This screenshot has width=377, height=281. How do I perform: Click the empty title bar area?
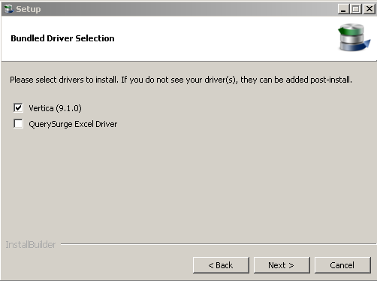(x=188, y=9)
